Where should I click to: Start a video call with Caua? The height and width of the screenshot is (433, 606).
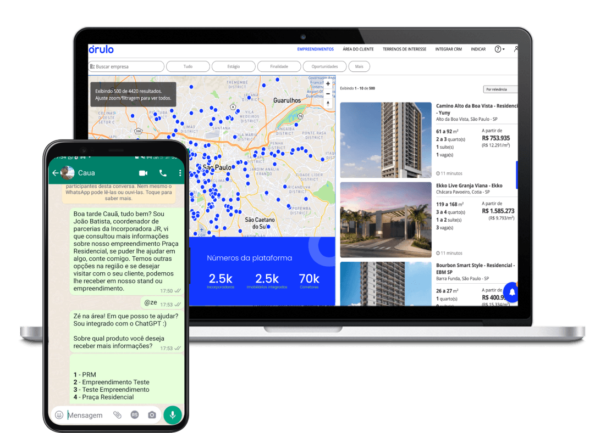[x=144, y=173]
